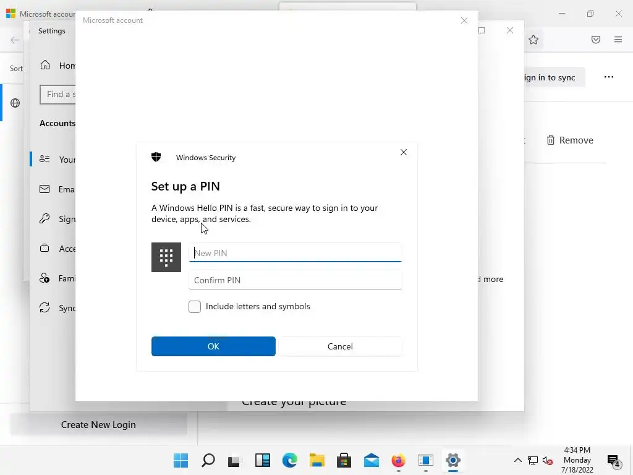Open the clock and date flyout
The width and height of the screenshot is (633, 475).
[x=577, y=460]
